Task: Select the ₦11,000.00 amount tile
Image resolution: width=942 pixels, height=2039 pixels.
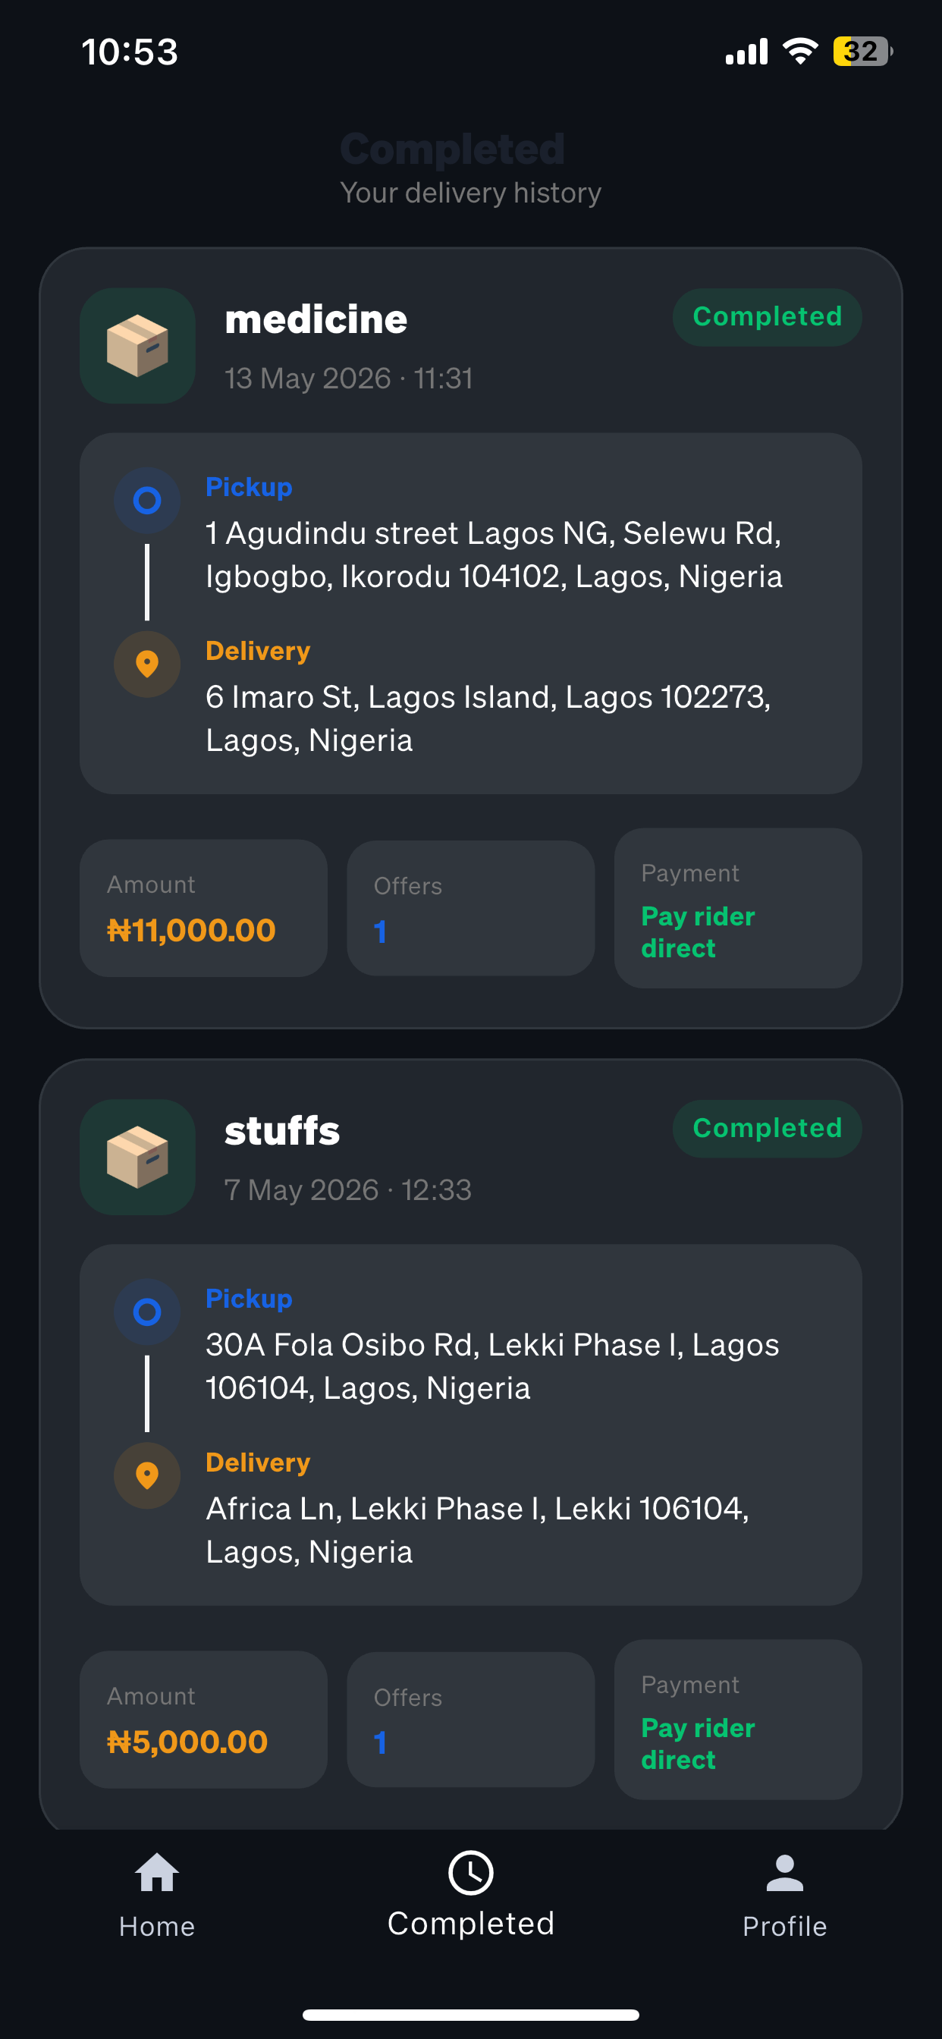Action: (203, 908)
